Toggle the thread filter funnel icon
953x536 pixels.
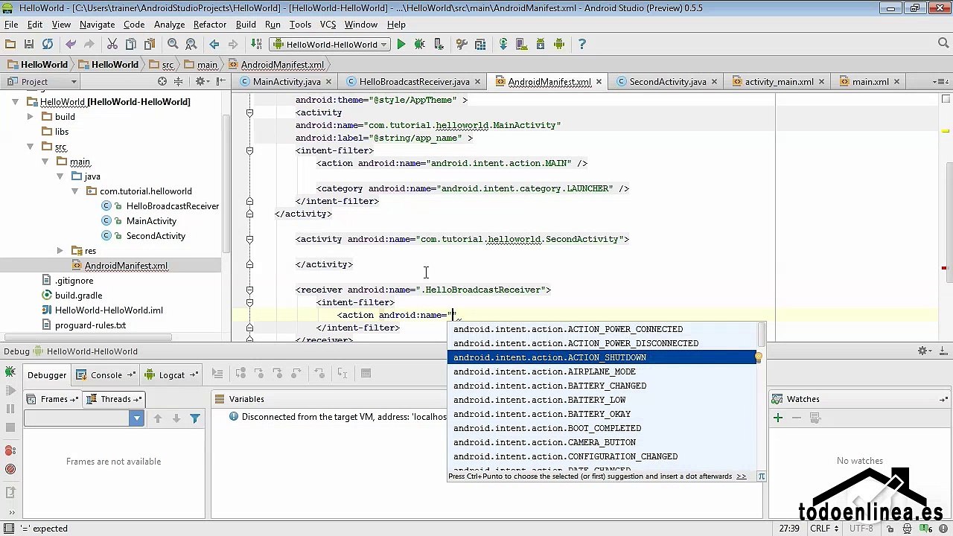(x=195, y=418)
